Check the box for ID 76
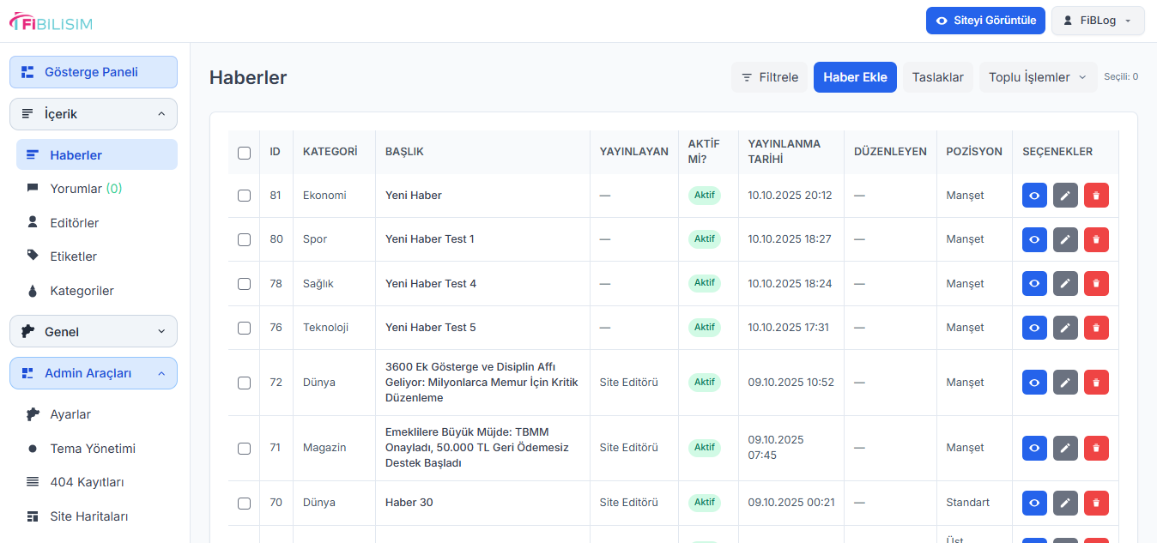 coord(244,328)
